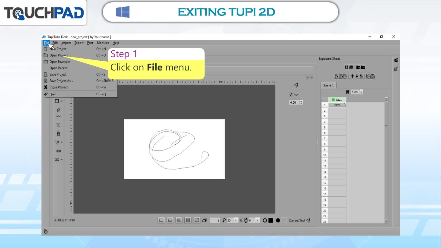Click the history icon in bottom-left status bar
Screen dimensions: 441x248
(46, 232)
